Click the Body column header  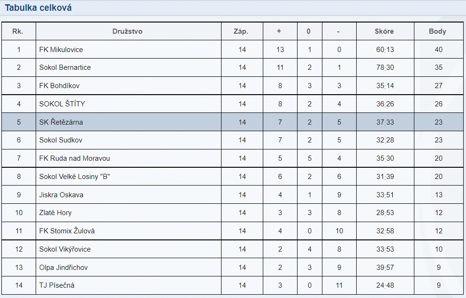[437, 31]
